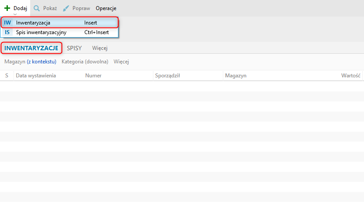
Task: Select the IW Inwentaryzacja icon
Action: coord(7,23)
